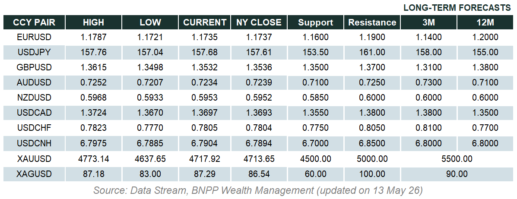This screenshot has width=517, height=199.
Task: Select USDCNH current value 6.7904
Action: 205,144
